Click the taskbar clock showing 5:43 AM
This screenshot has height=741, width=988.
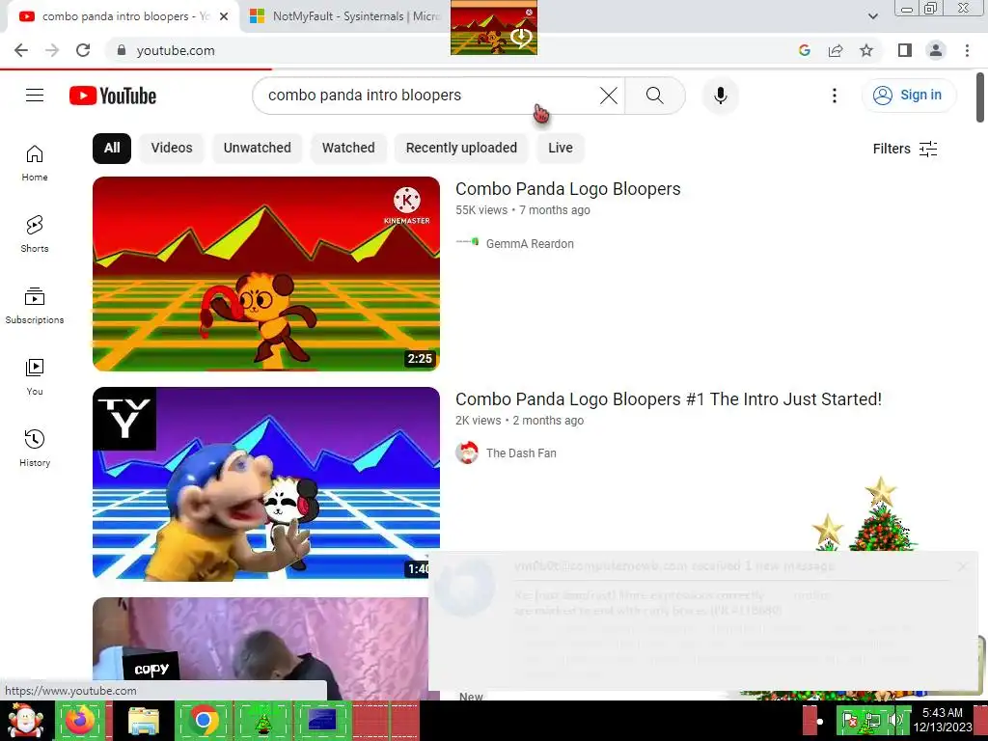click(942, 720)
